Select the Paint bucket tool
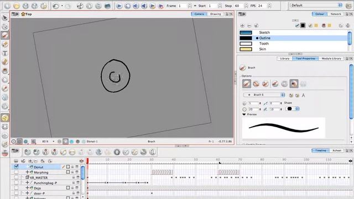The image size is (354, 199). pos(5,71)
